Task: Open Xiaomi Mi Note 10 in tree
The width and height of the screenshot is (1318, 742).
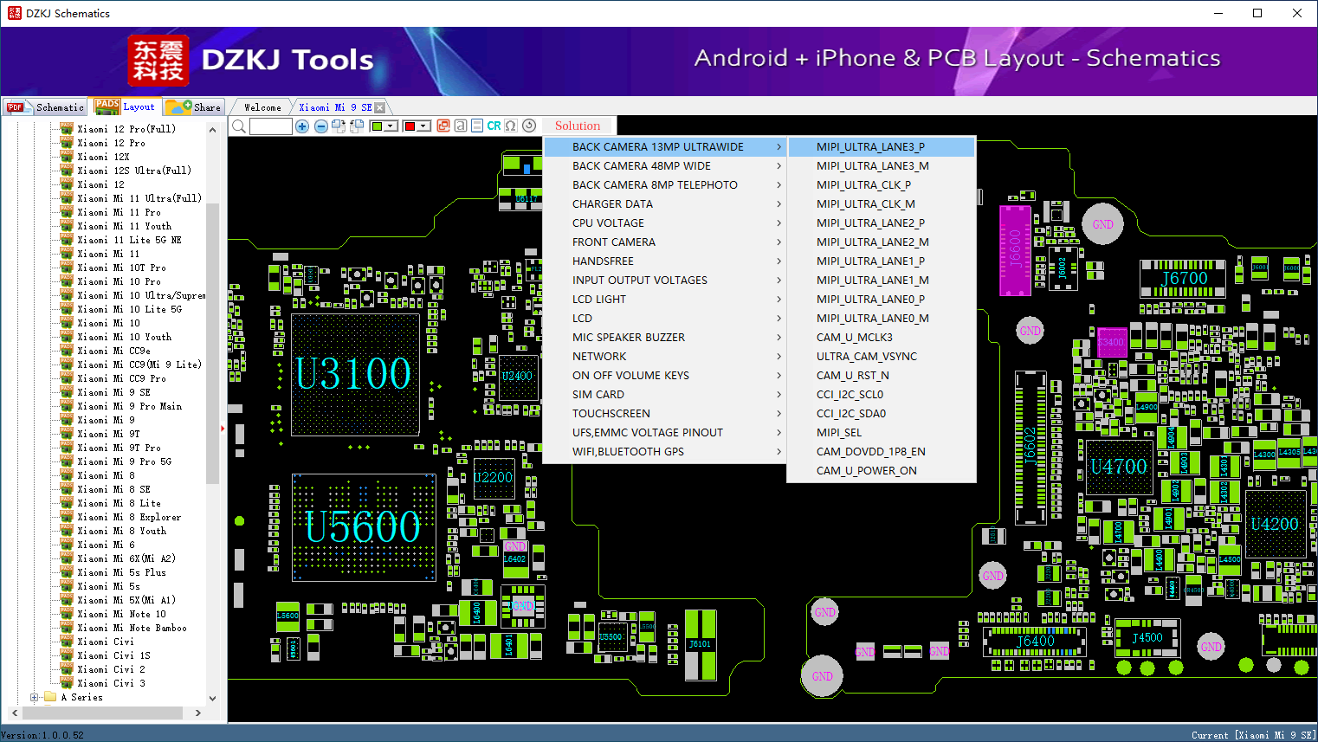Action: coord(121,614)
